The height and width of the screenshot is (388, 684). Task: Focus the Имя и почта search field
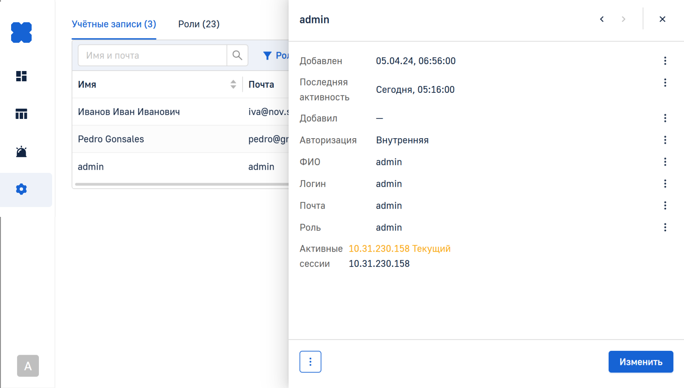click(152, 56)
